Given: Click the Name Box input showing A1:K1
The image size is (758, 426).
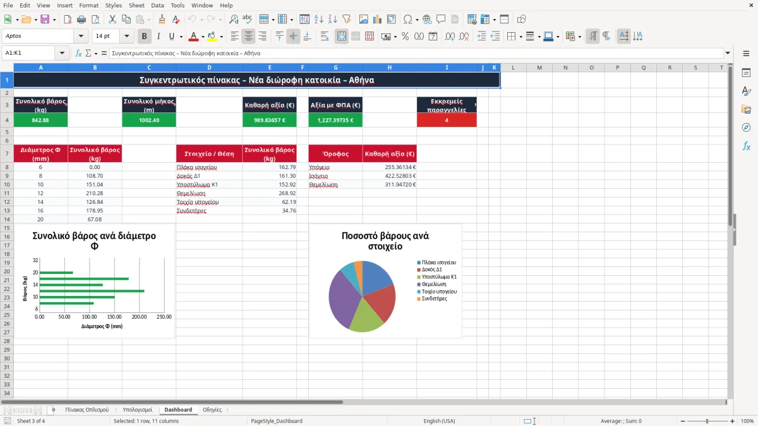Looking at the screenshot, I should (x=29, y=53).
